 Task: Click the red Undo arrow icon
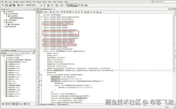19,5
